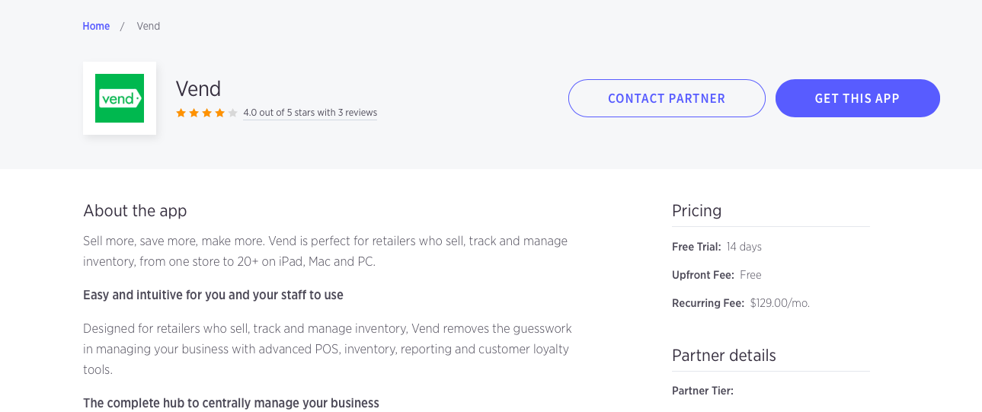Click the Vend app title
This screenshot has width=982, height=412.
click(198, 89)
